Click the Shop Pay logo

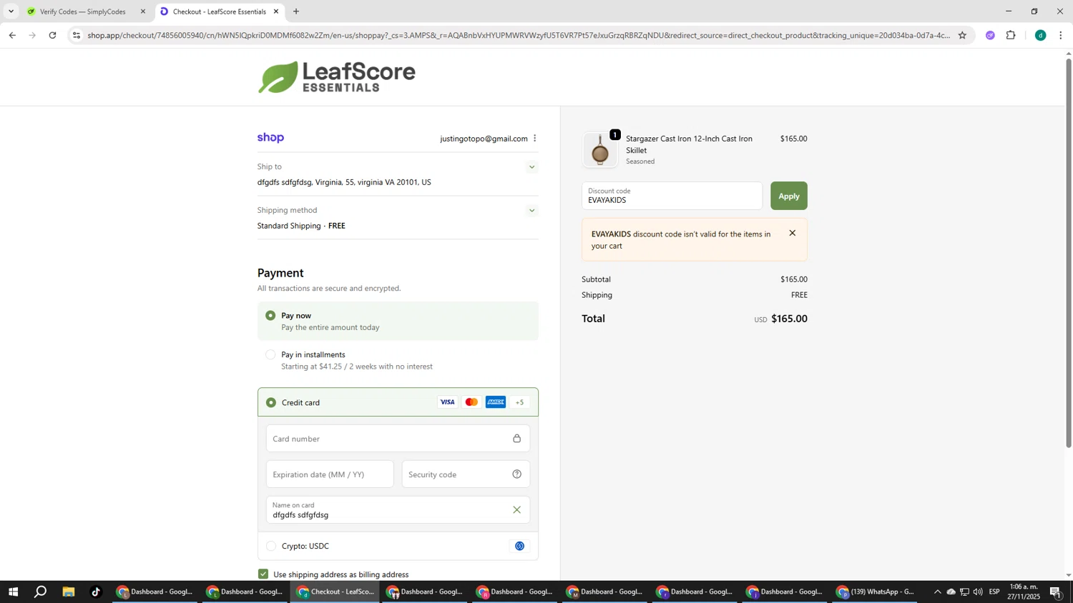[270, 138]
